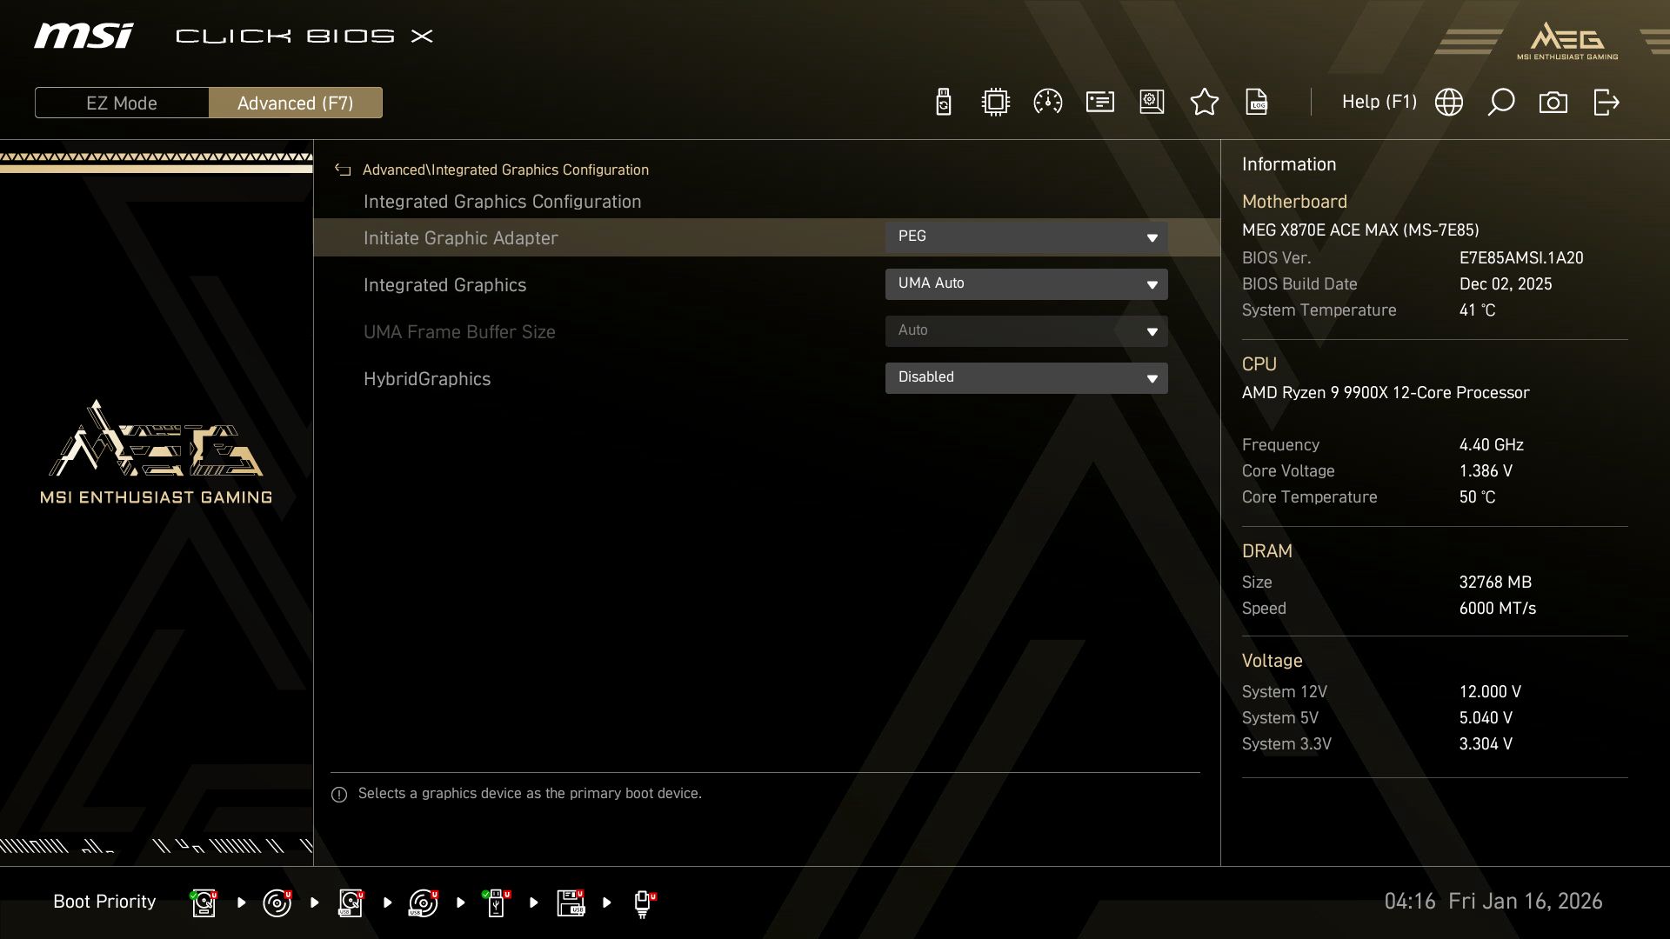Take a BIOS screenshot with camera icon
Image resolution: width=1670 pixels, height=939 pixels.
click(1554, 102)
